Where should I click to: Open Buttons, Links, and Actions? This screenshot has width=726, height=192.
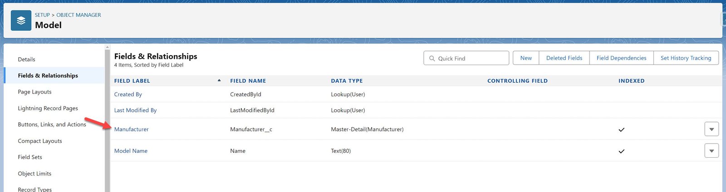52,124
